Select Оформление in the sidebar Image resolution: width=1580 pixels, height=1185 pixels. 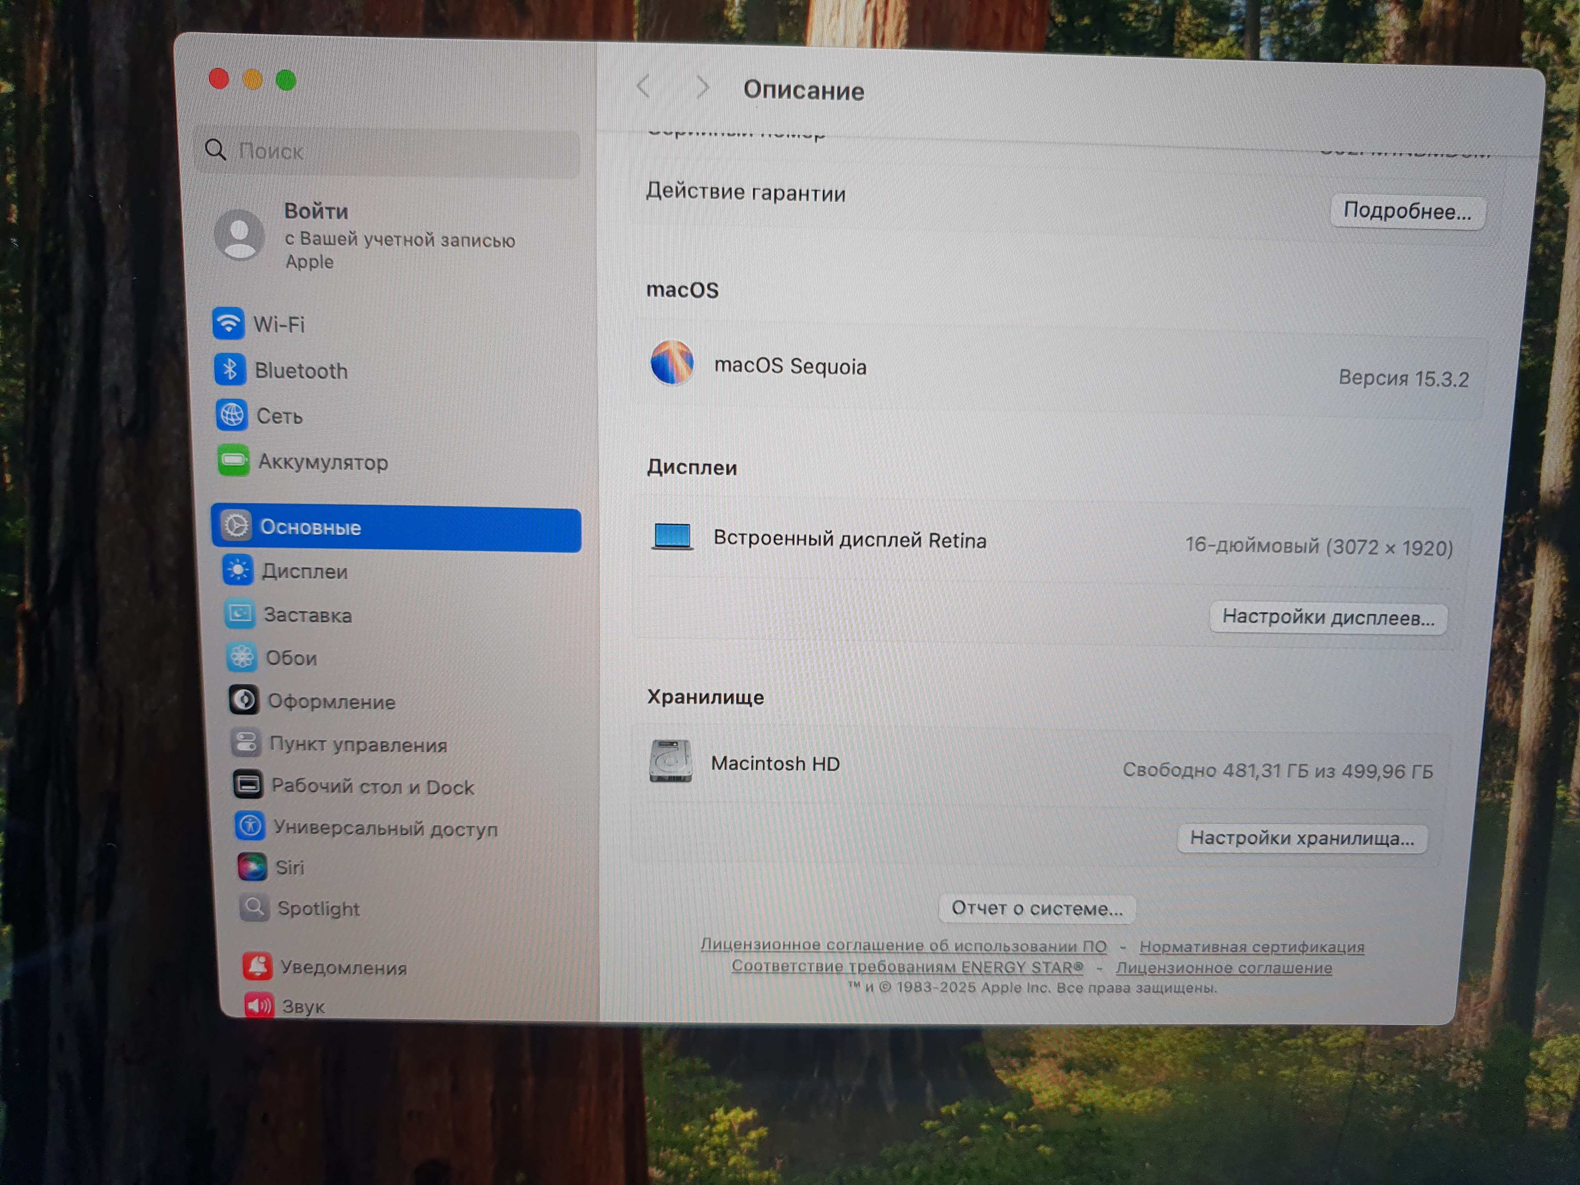(x=331, y=701)
